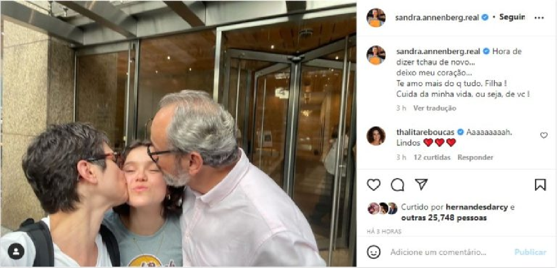557x268 pixels.
Task: Show tagged people icon on photo
Action: tap(16, 251)
